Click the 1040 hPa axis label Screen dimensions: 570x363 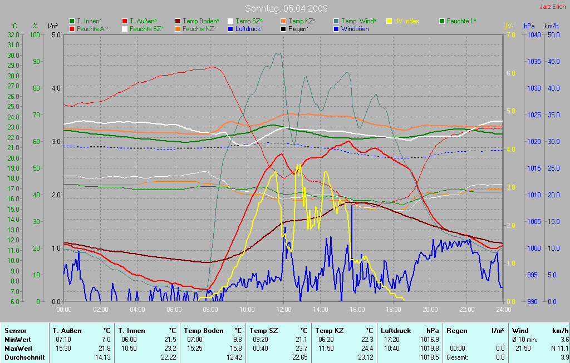[534, 35]
